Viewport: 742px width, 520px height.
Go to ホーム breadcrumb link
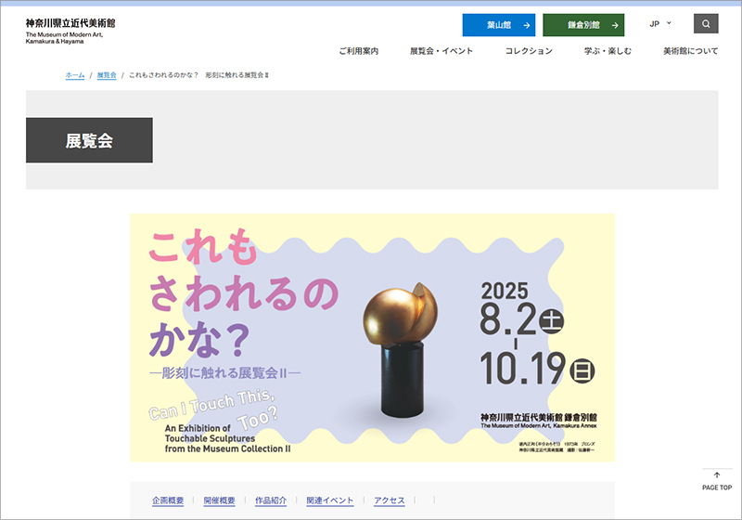[74, 74]
